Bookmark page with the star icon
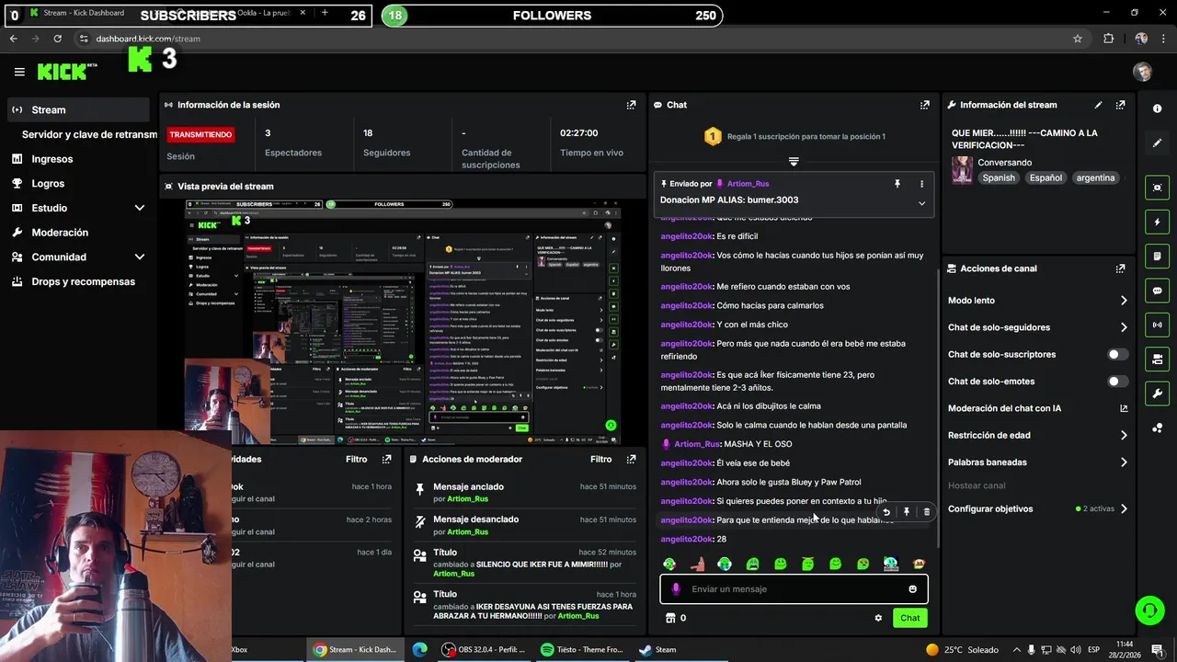 pyautogui.click(x=1078, y=39)
